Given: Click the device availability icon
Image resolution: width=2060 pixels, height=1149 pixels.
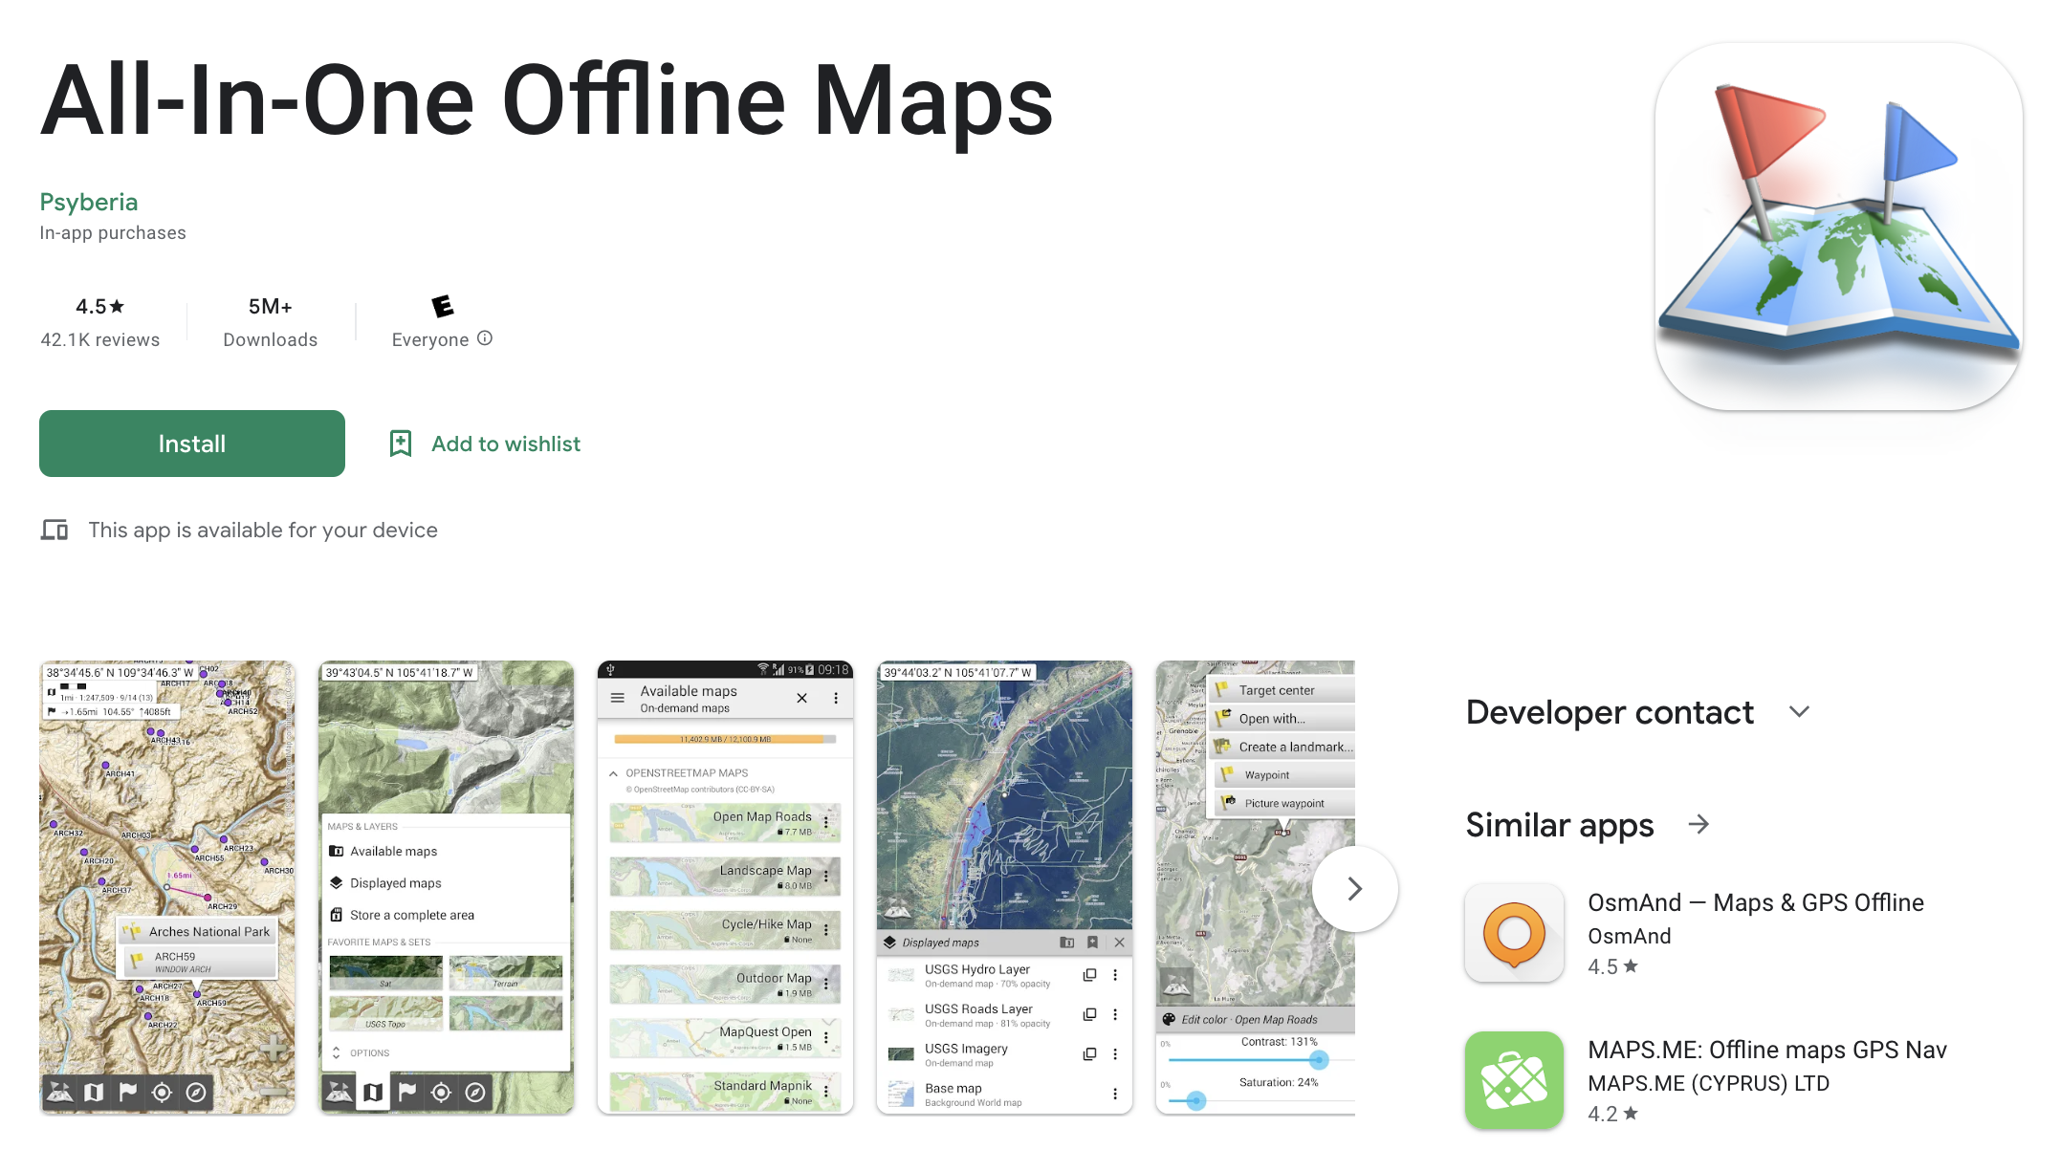Looking at the screenshot, I should 55,530.
